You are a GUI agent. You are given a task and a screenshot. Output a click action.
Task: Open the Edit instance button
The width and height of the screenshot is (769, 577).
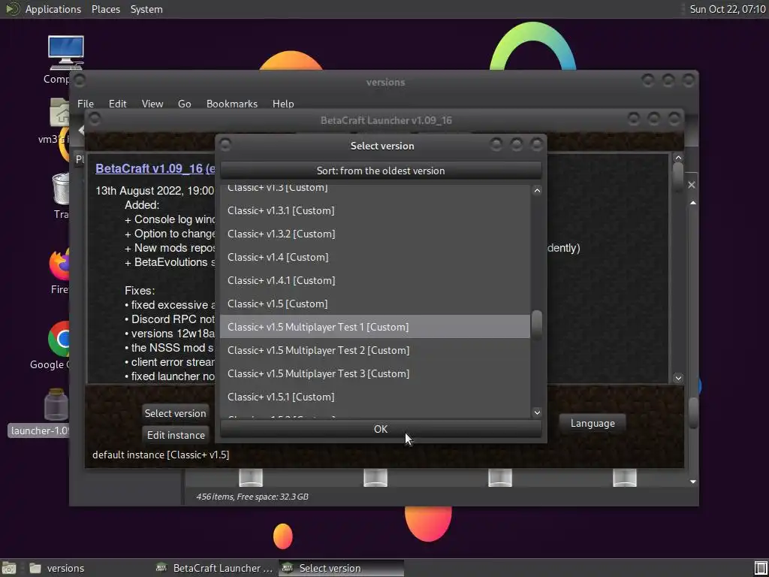point(175,435)
